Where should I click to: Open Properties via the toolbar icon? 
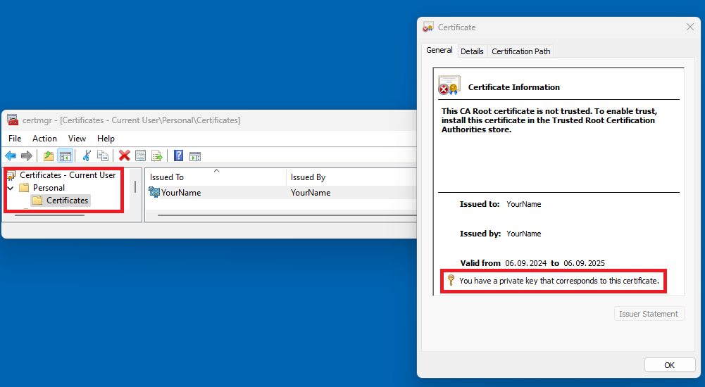tap(141, 156)
